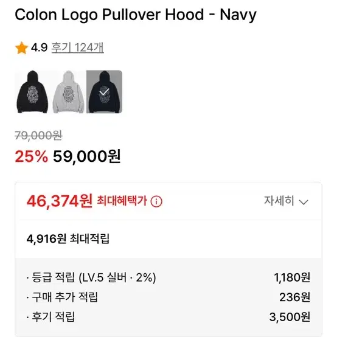Screen dimensions: 337x337
Task: Click the 후기 적립 row
Action: click(x=168, y=317)
